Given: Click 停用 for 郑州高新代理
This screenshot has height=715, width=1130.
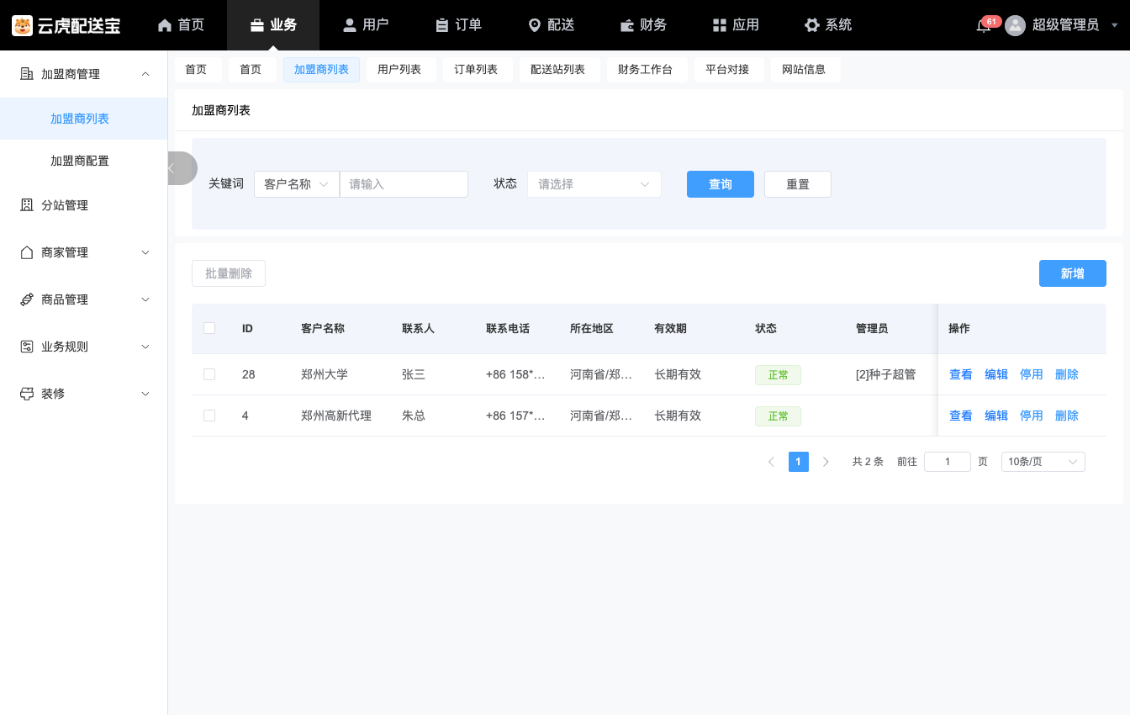Looking at the screenshot, I should coord(1032,416).
